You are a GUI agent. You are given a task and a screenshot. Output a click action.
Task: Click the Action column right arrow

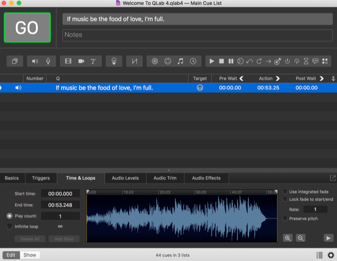tap(278, 78)
